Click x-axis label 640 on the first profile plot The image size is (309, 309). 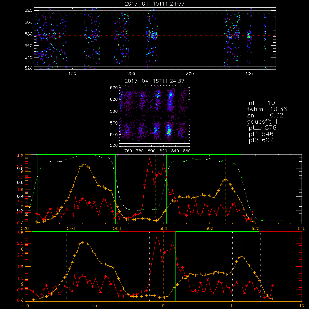(302, 229)
